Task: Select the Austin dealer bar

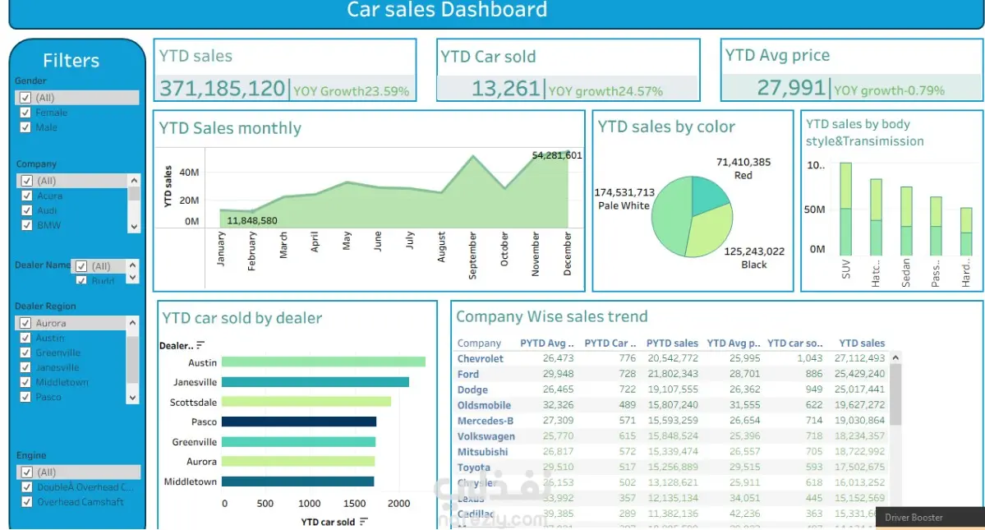Action: point(324,362)
